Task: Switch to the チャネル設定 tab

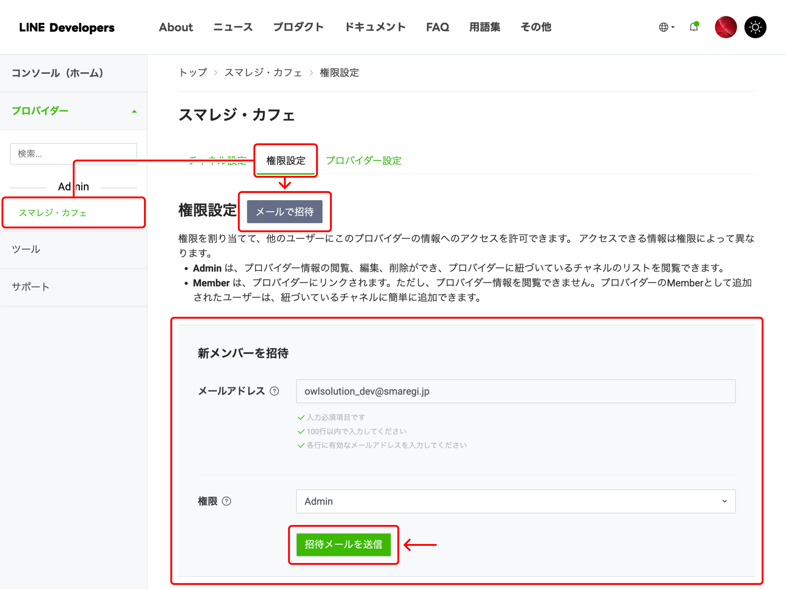Action: click(217, 160)
